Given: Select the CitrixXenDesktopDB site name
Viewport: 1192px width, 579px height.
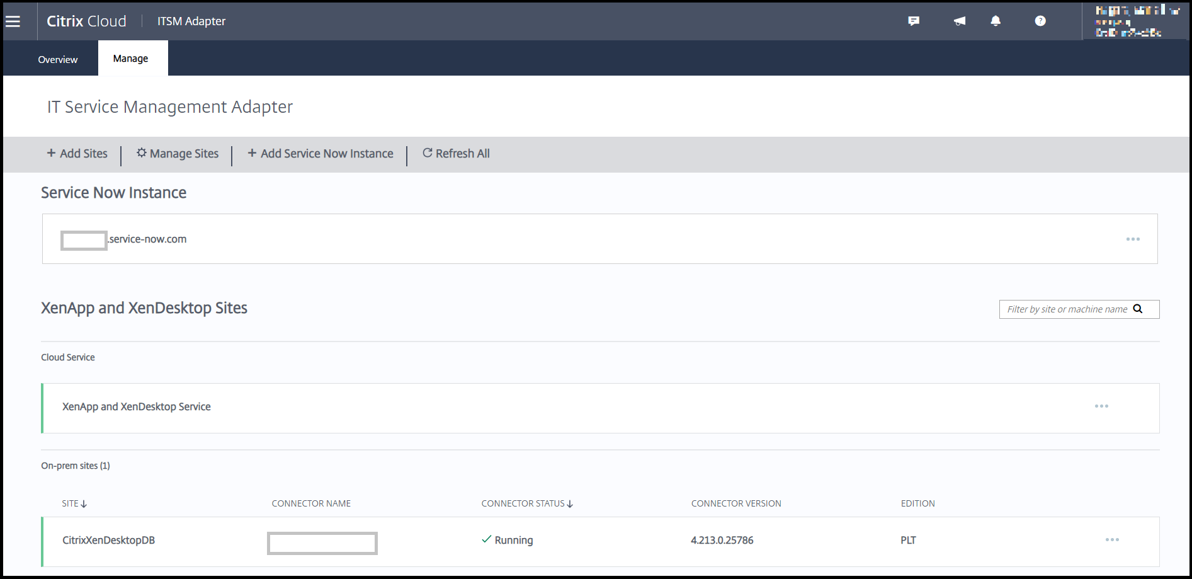Looking at the screenshot, I should tap(108, 540).
